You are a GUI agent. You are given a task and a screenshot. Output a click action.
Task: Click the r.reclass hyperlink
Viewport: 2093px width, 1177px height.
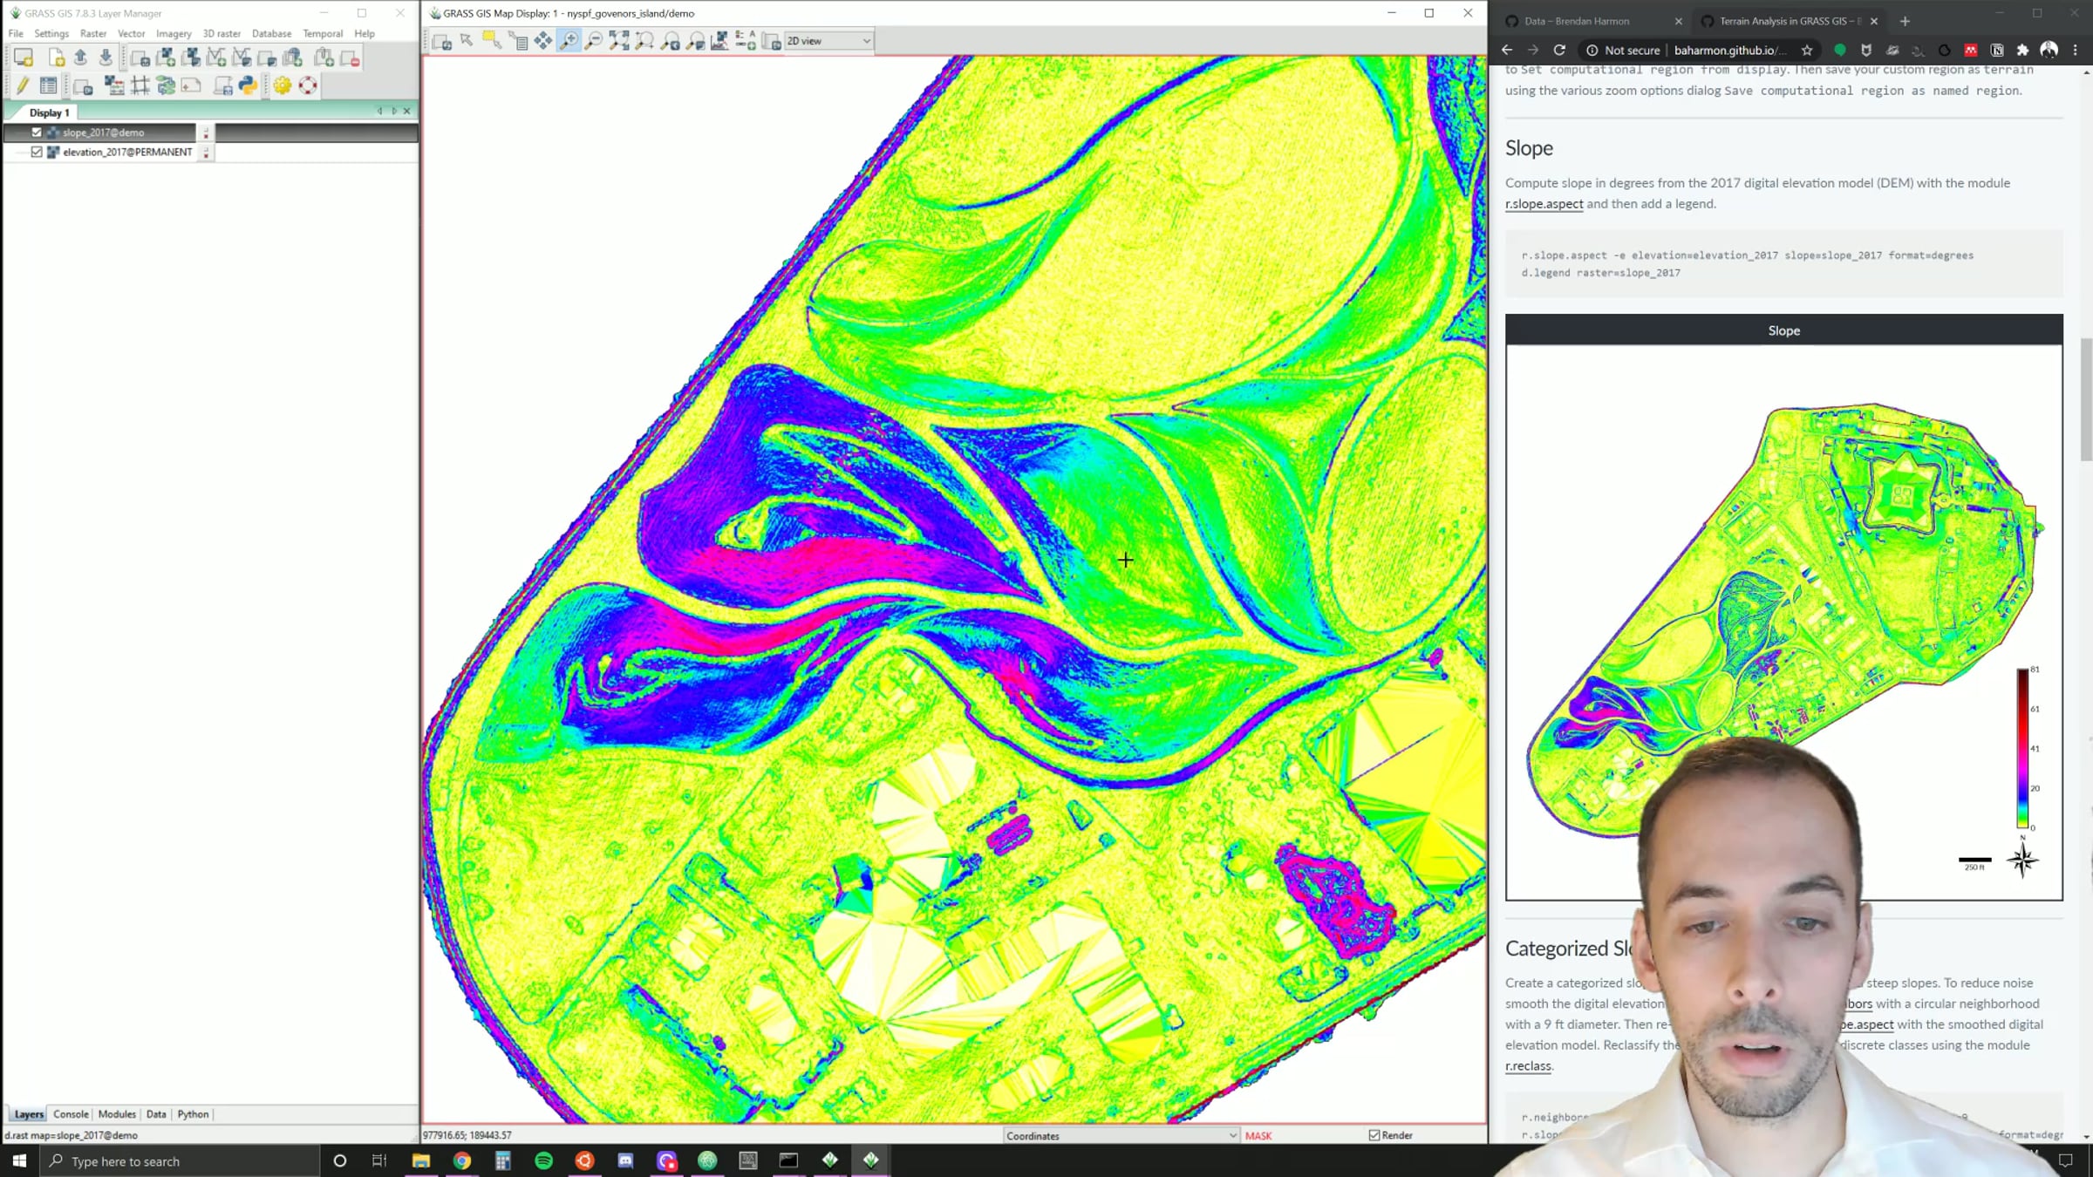(1528, 1065)
